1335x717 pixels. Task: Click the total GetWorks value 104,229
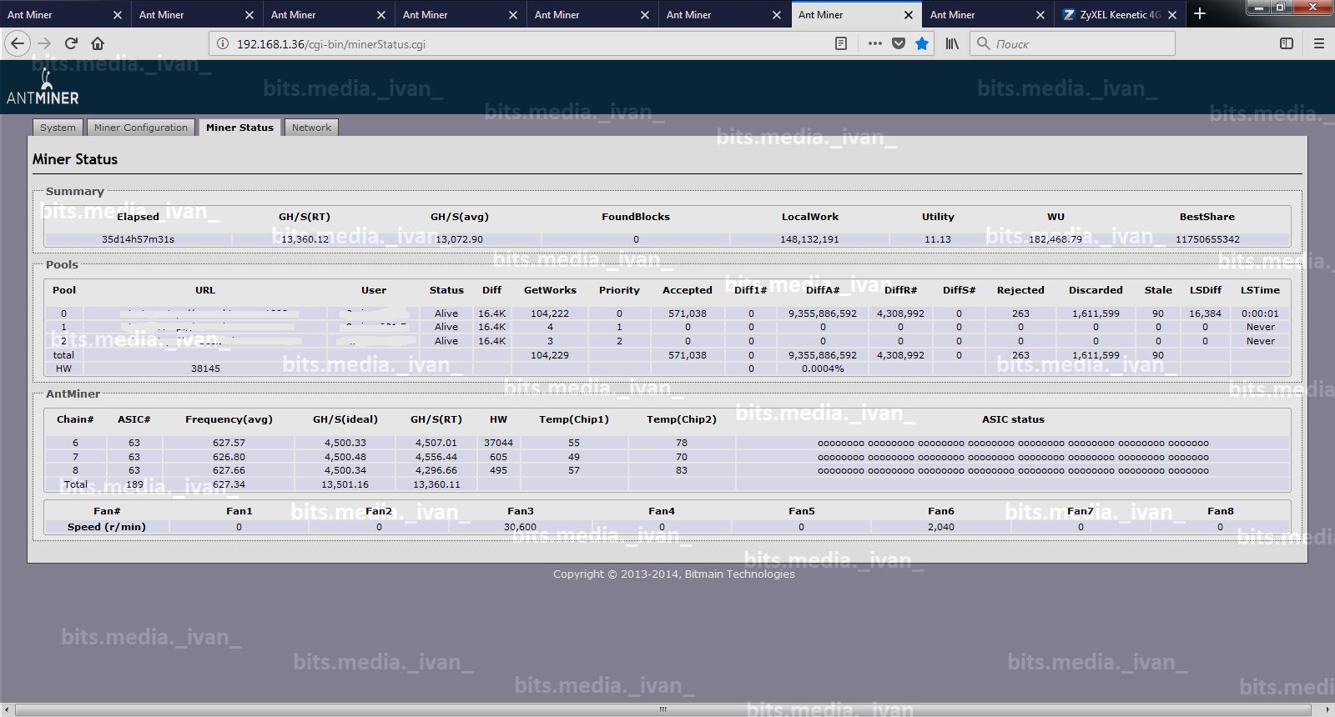(550, 355)
